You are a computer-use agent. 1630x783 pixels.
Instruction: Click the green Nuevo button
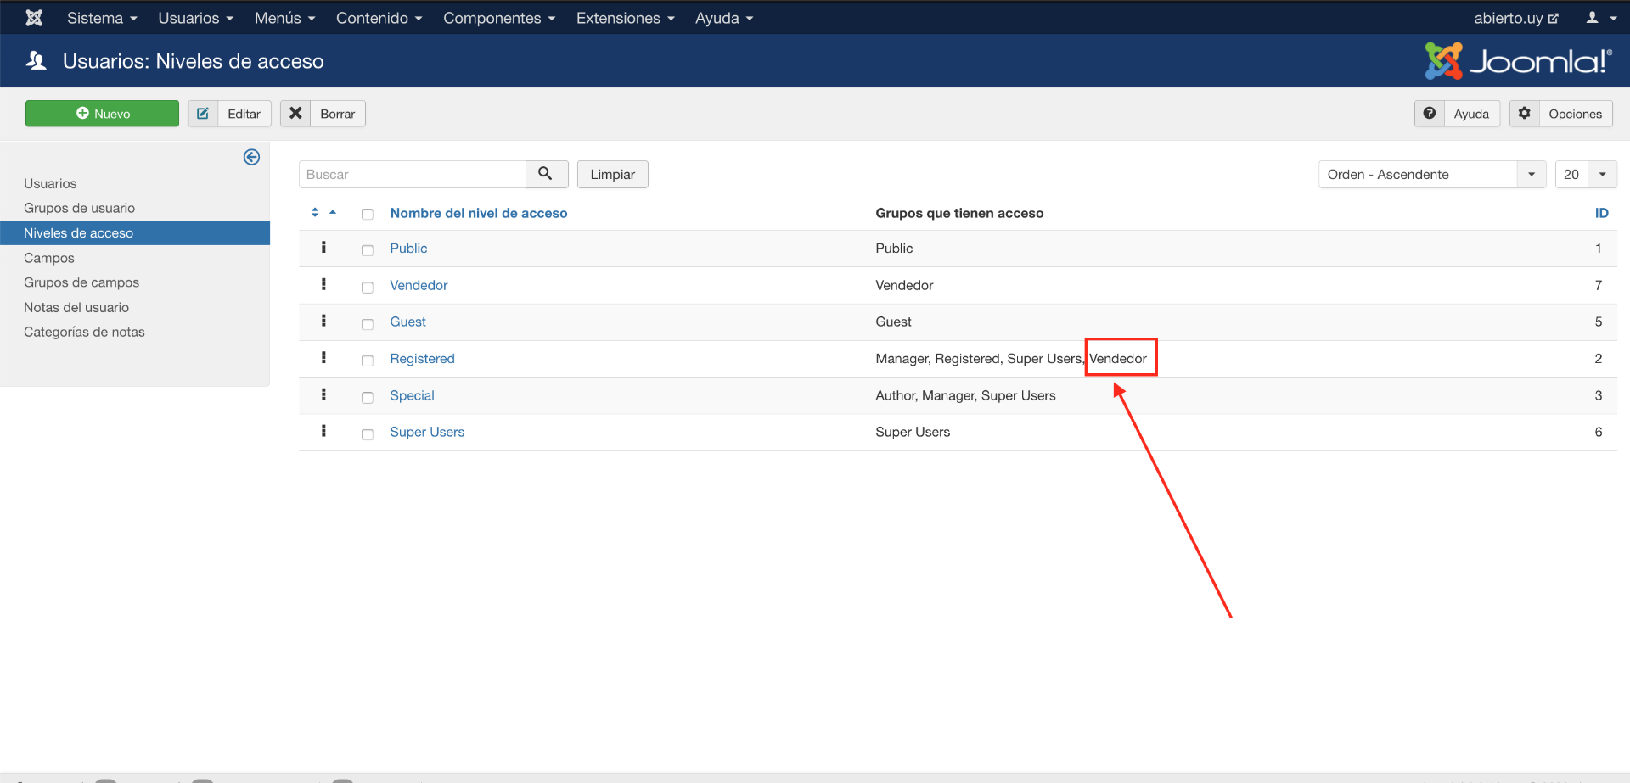click(x=102, y=114)
